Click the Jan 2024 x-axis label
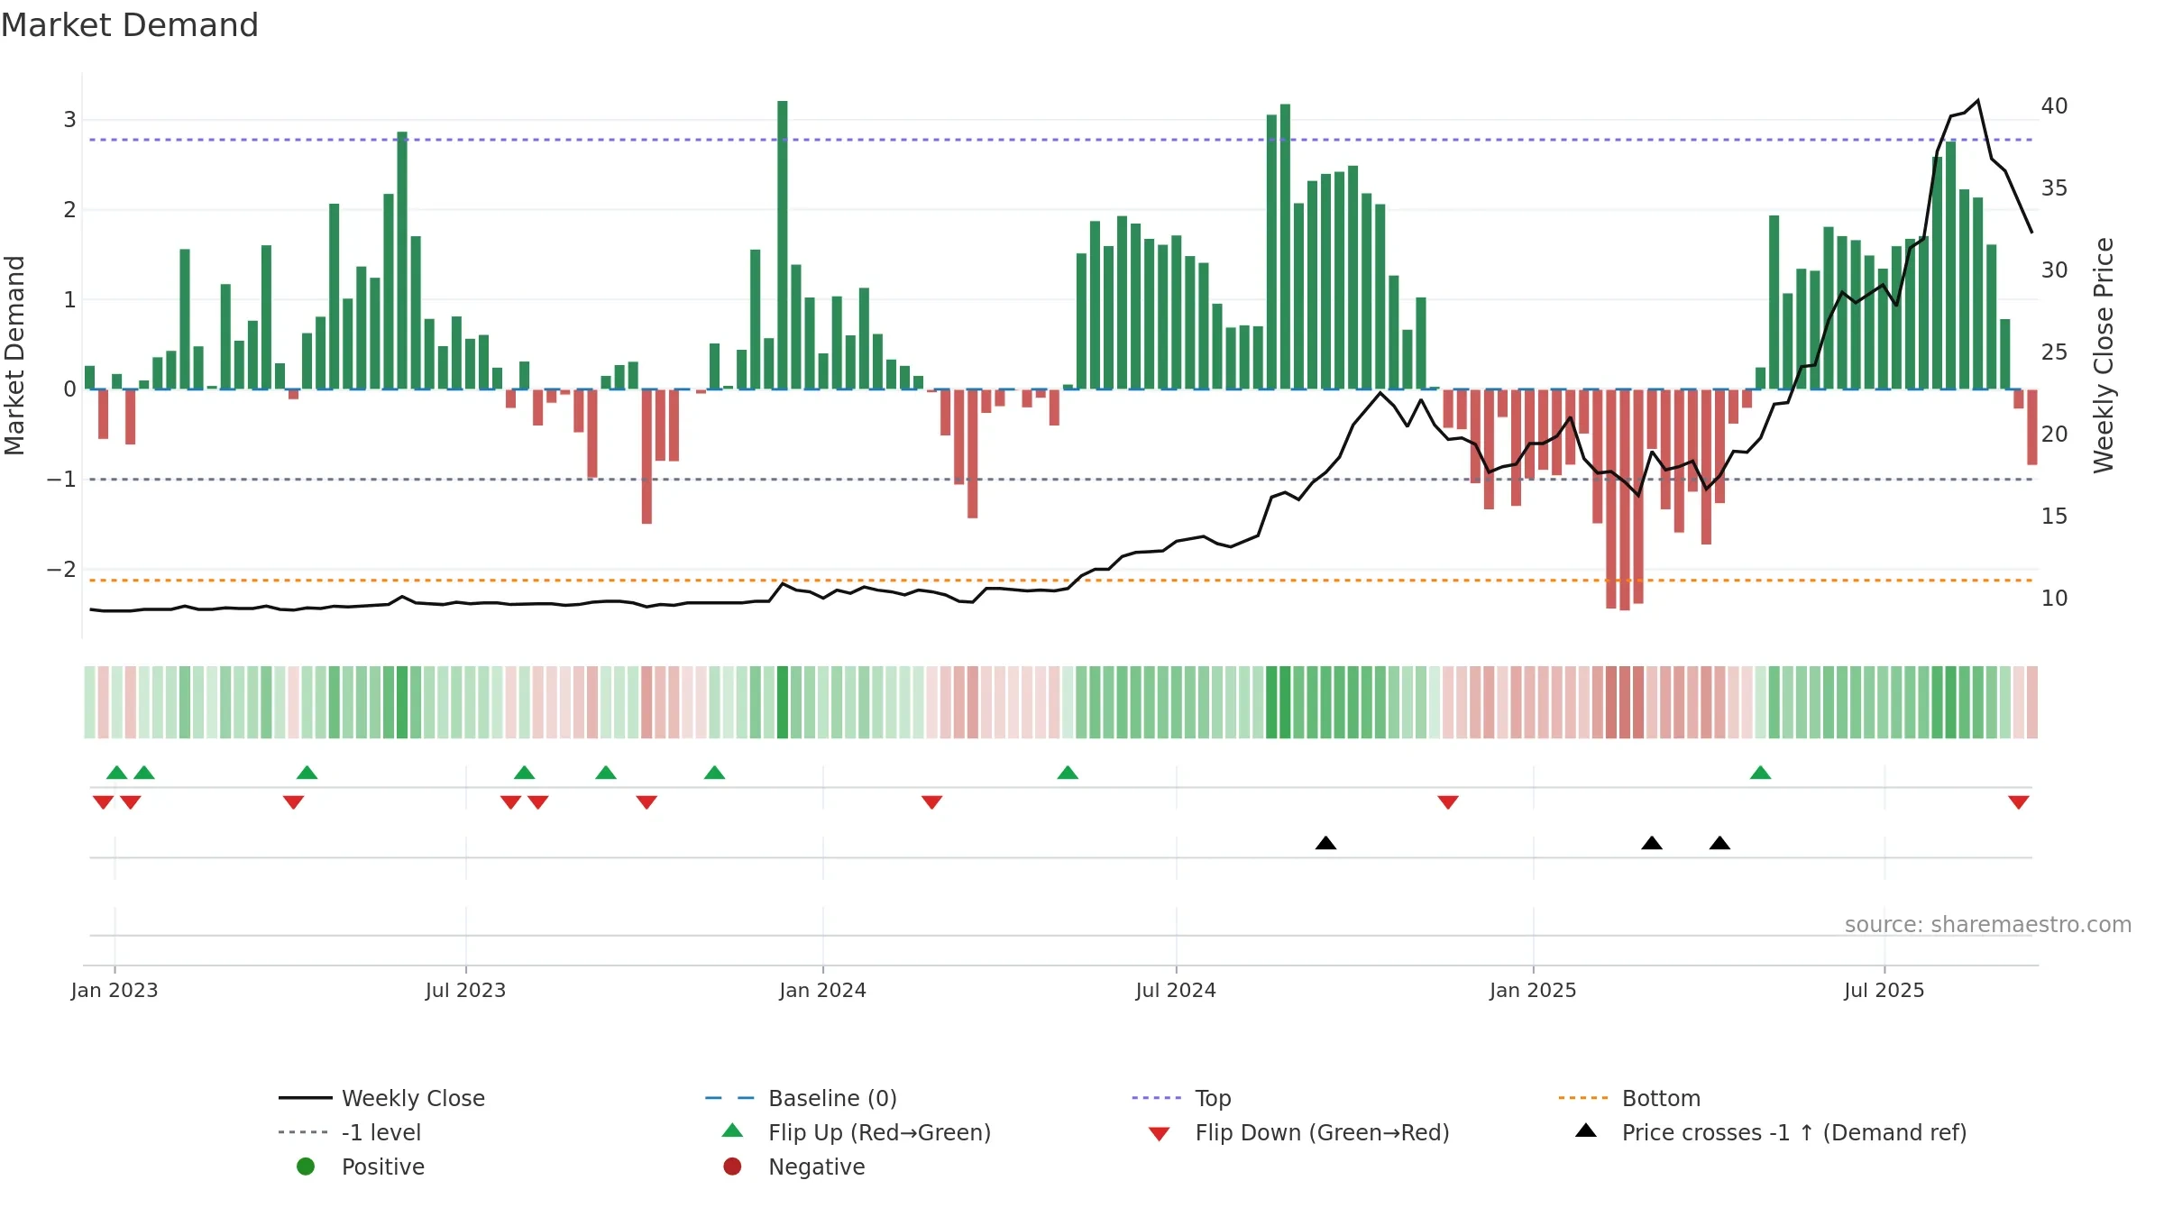This screenshot has height=1217, width=2164. [822, 990]
